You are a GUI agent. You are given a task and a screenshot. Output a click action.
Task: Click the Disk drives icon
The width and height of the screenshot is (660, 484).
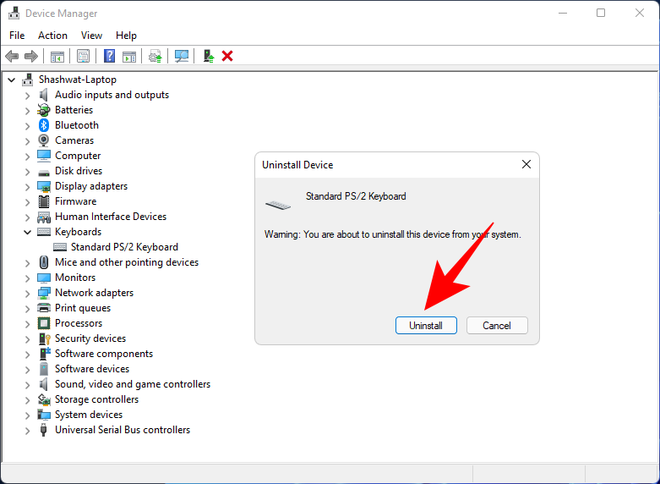[x=44, y=173]
